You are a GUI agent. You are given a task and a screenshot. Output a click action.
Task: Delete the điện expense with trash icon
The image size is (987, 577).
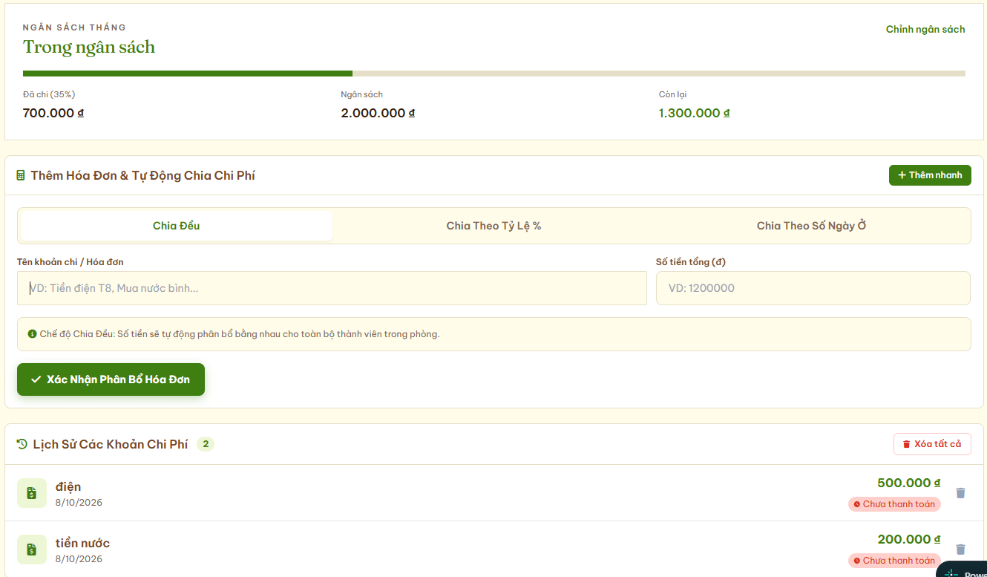click(960, 493)
